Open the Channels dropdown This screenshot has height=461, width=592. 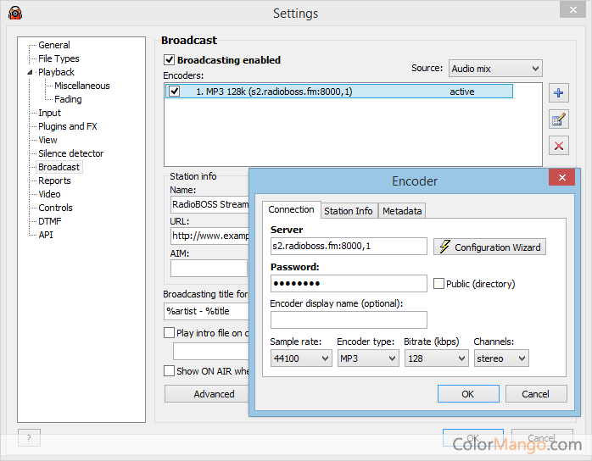pos(500,358)
